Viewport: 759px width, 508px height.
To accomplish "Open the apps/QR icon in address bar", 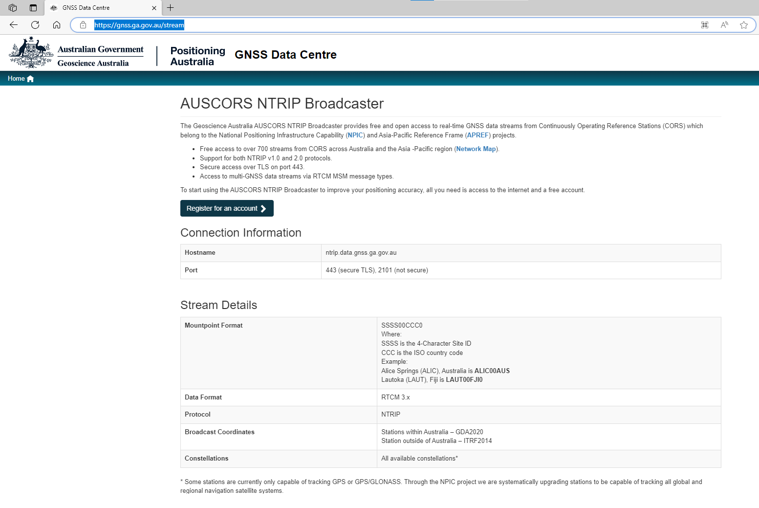I will 705,25.
